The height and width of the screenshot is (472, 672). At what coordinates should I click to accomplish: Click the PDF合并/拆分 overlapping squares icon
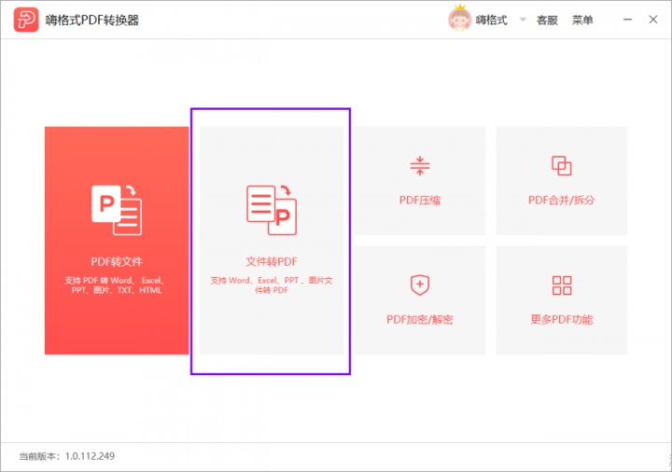click(562, 166)
